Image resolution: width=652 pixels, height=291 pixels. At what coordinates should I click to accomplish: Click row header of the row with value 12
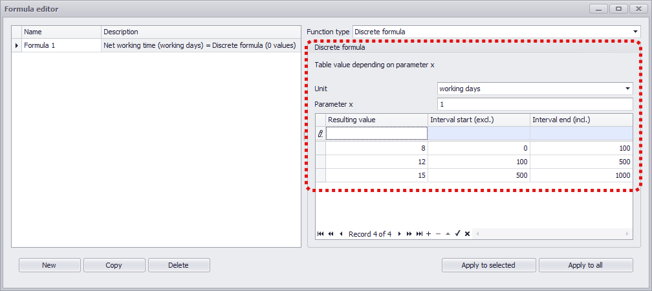click(x=320, y=162)
